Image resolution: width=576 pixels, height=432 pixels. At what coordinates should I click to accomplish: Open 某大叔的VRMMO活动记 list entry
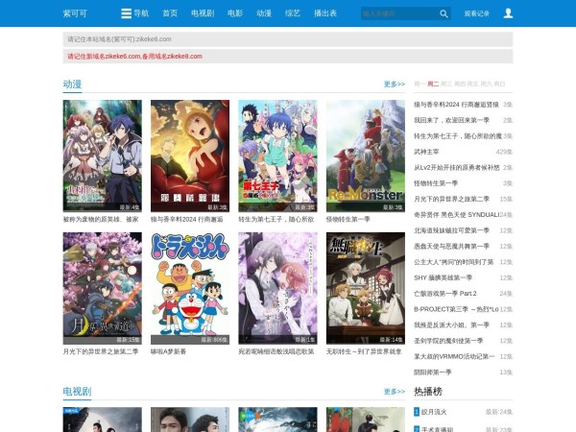pyautogui.click(x=454, y=357)
